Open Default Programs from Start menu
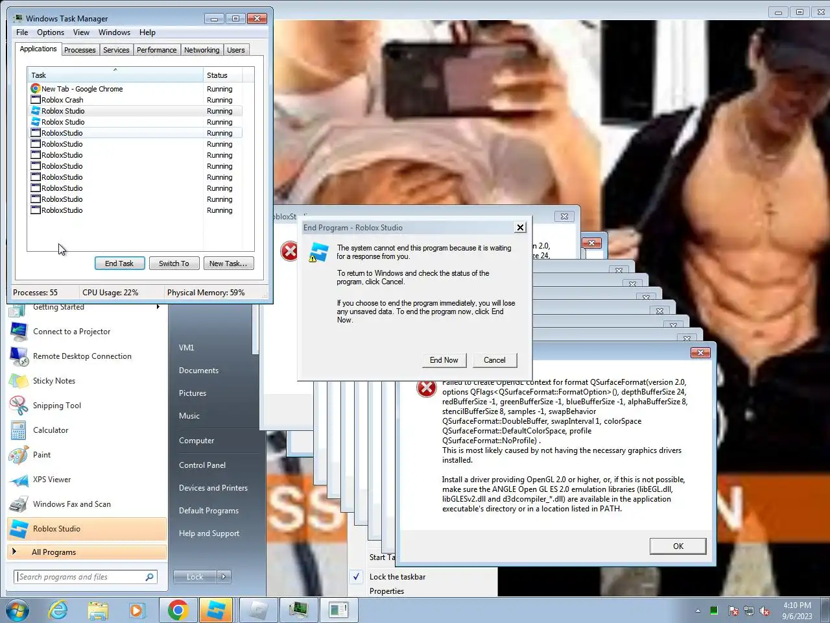Screen dimensions: 830x623 click(209, 511)
